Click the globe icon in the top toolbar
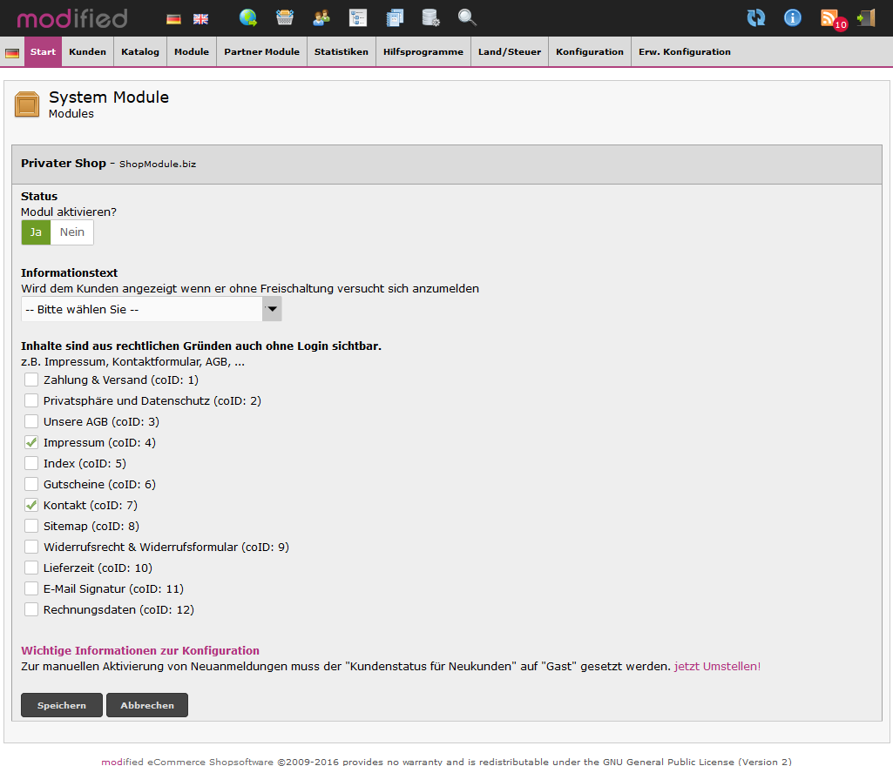Viewport: 893px width, 766px height. click(x=248, y=17)
